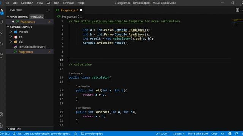
Task: Open Run and Debug view in activity bar
Action: coord(1,44)
